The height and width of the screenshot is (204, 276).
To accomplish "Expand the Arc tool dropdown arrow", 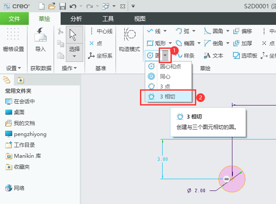I will (194, 31).
